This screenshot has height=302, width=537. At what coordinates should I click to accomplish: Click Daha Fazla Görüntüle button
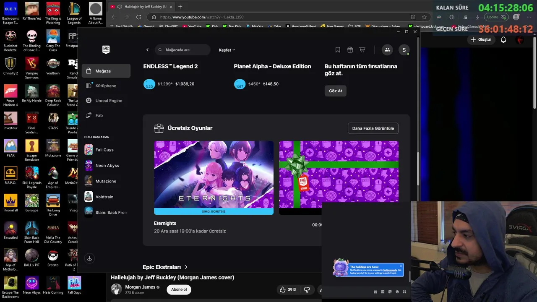coord(373,128)
